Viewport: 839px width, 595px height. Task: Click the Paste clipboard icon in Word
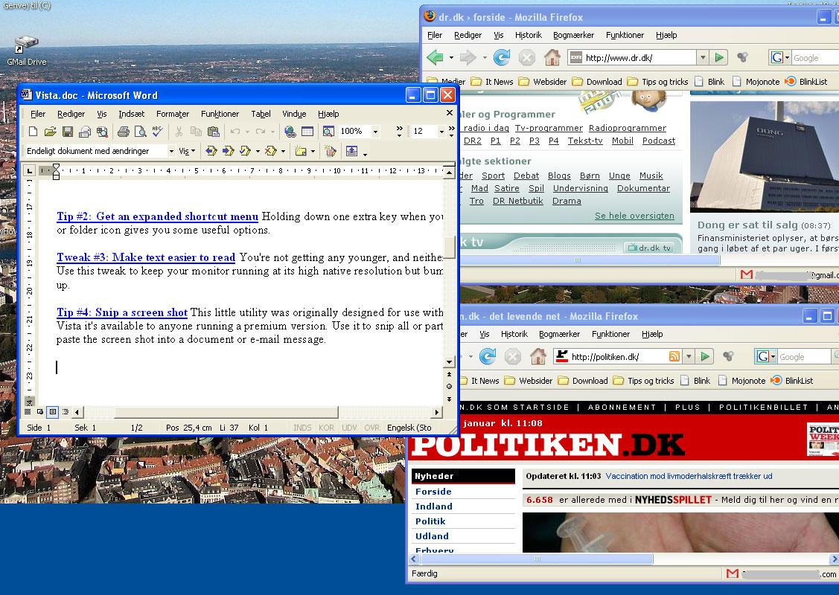[214, 132]
